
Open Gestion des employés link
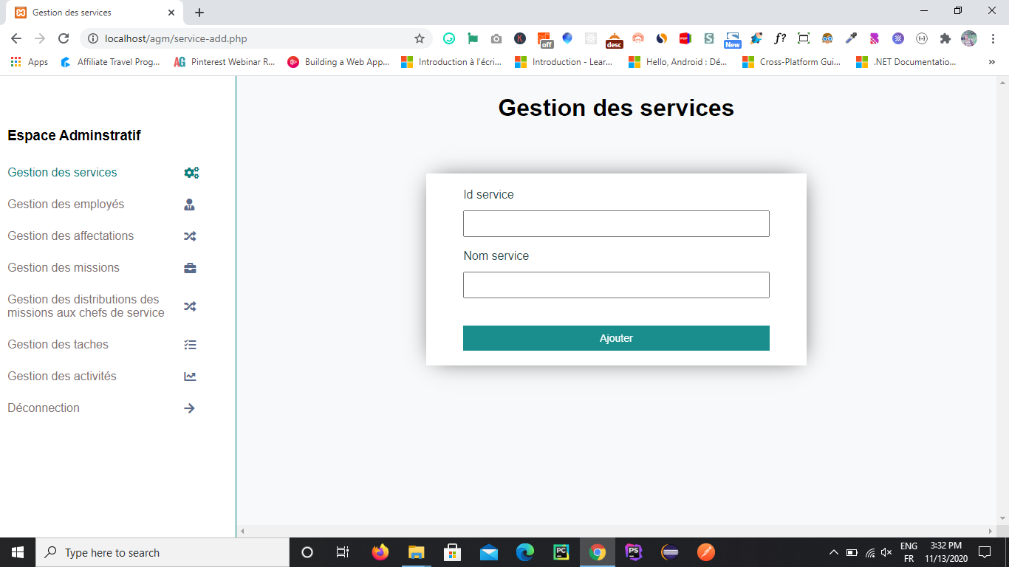pos(66,204)
